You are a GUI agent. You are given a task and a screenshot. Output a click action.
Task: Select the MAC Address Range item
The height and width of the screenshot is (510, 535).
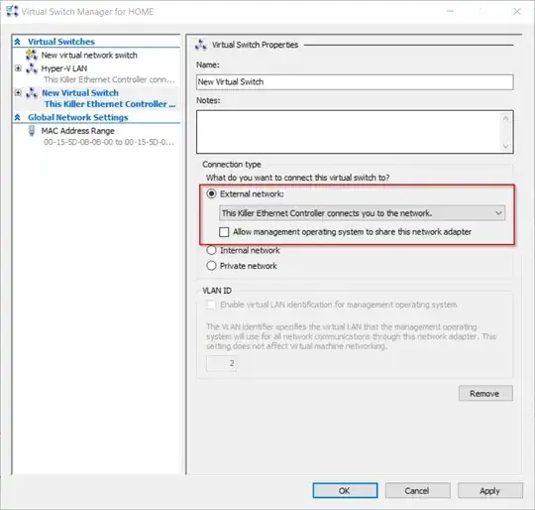coord(78,131)
